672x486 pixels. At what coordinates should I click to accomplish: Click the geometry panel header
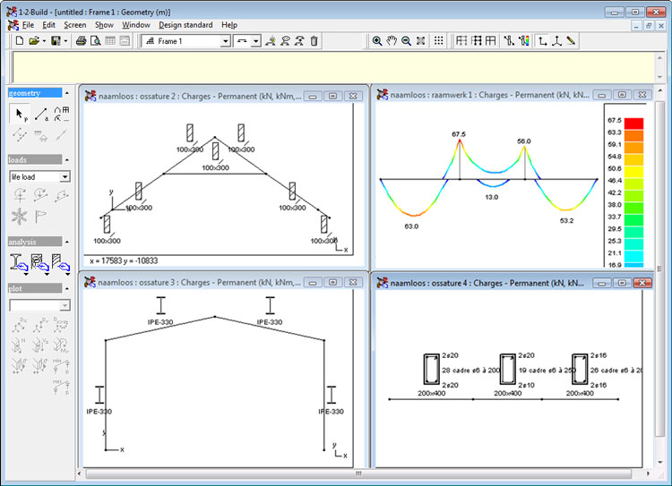pyautogui.click(x=35, y=93)
